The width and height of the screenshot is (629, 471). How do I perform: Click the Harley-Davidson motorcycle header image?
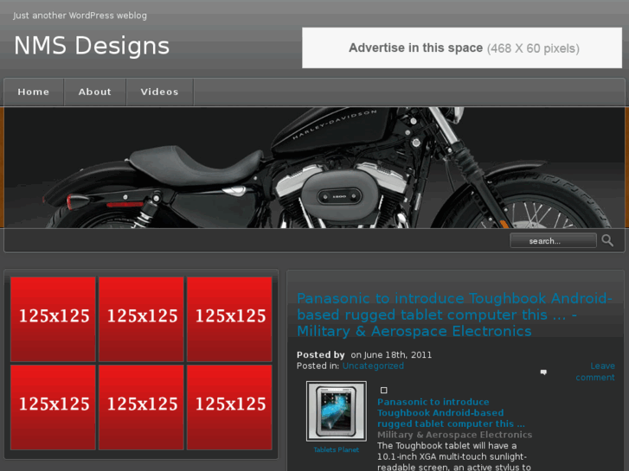click(315, 168)
